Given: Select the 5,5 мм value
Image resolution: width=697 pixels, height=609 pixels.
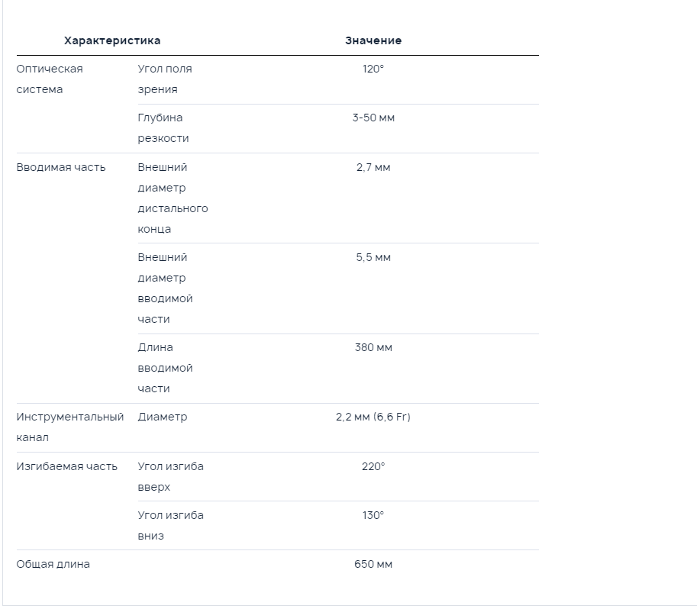Looking at the screenshot, I should (373, 257).
